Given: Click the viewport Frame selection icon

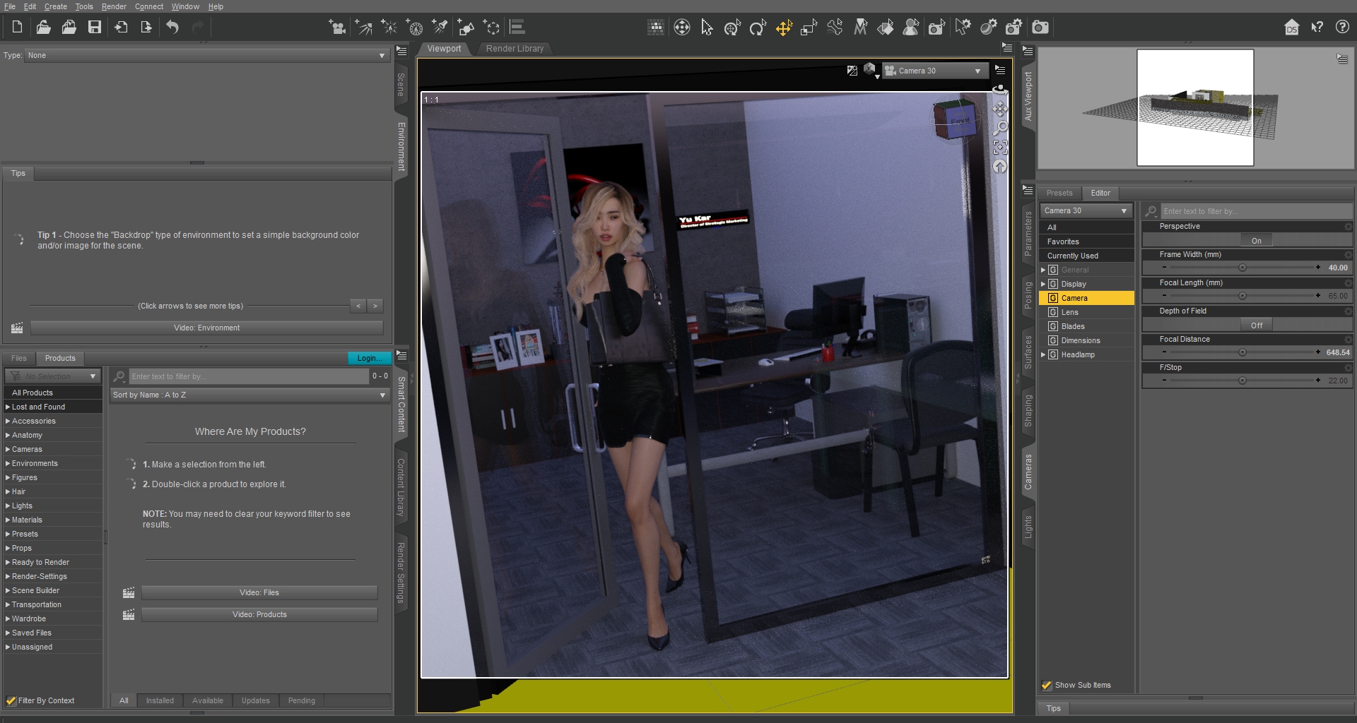Looking at the screenshot, I should [999, 147].
